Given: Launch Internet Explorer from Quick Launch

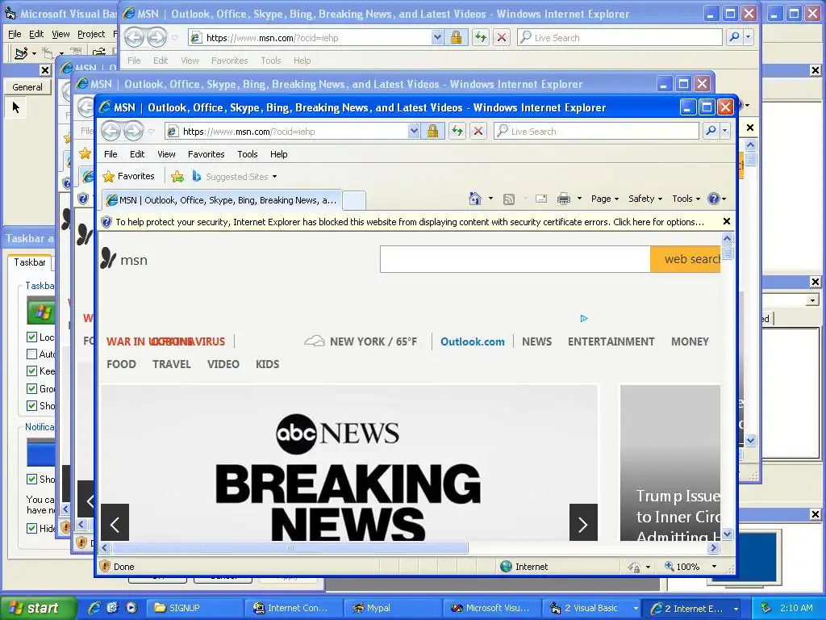Looking at the screenshot, I should [x=94, y=608].
